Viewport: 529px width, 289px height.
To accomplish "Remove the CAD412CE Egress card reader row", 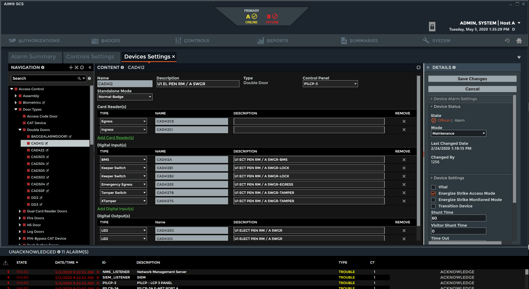I will [404, 122].
